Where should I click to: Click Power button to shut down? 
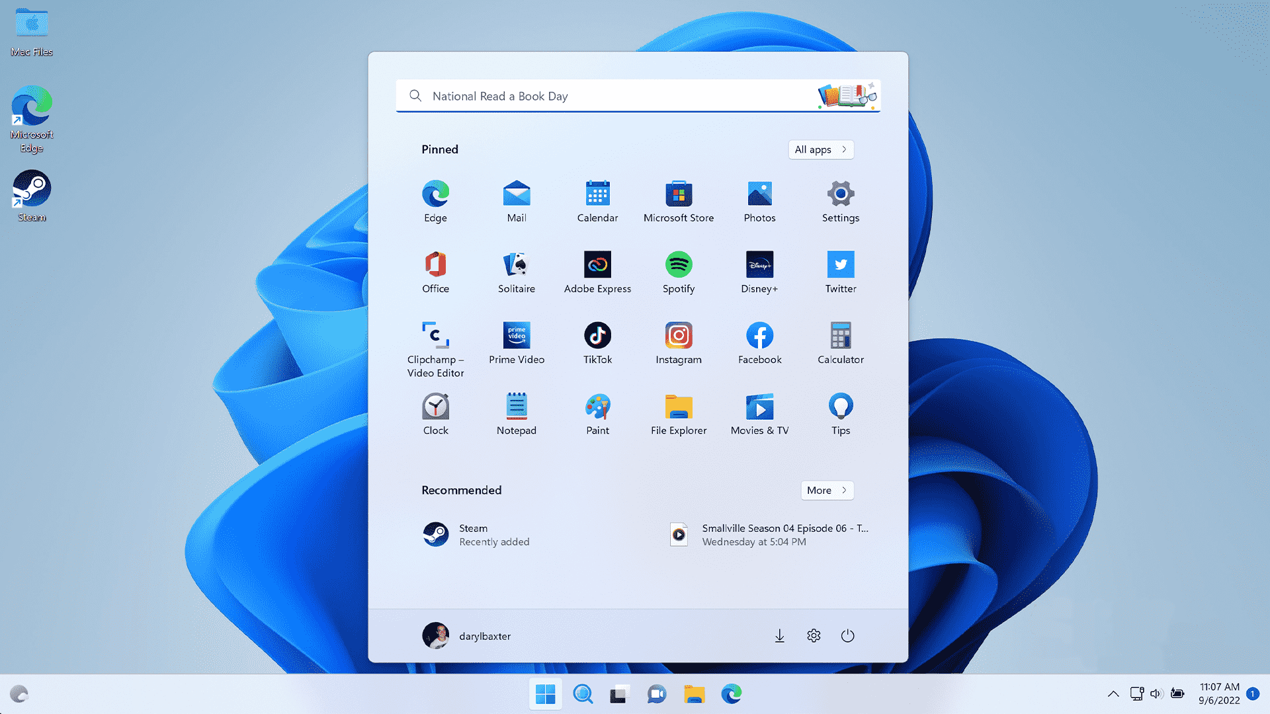click(x=847, y=635)
